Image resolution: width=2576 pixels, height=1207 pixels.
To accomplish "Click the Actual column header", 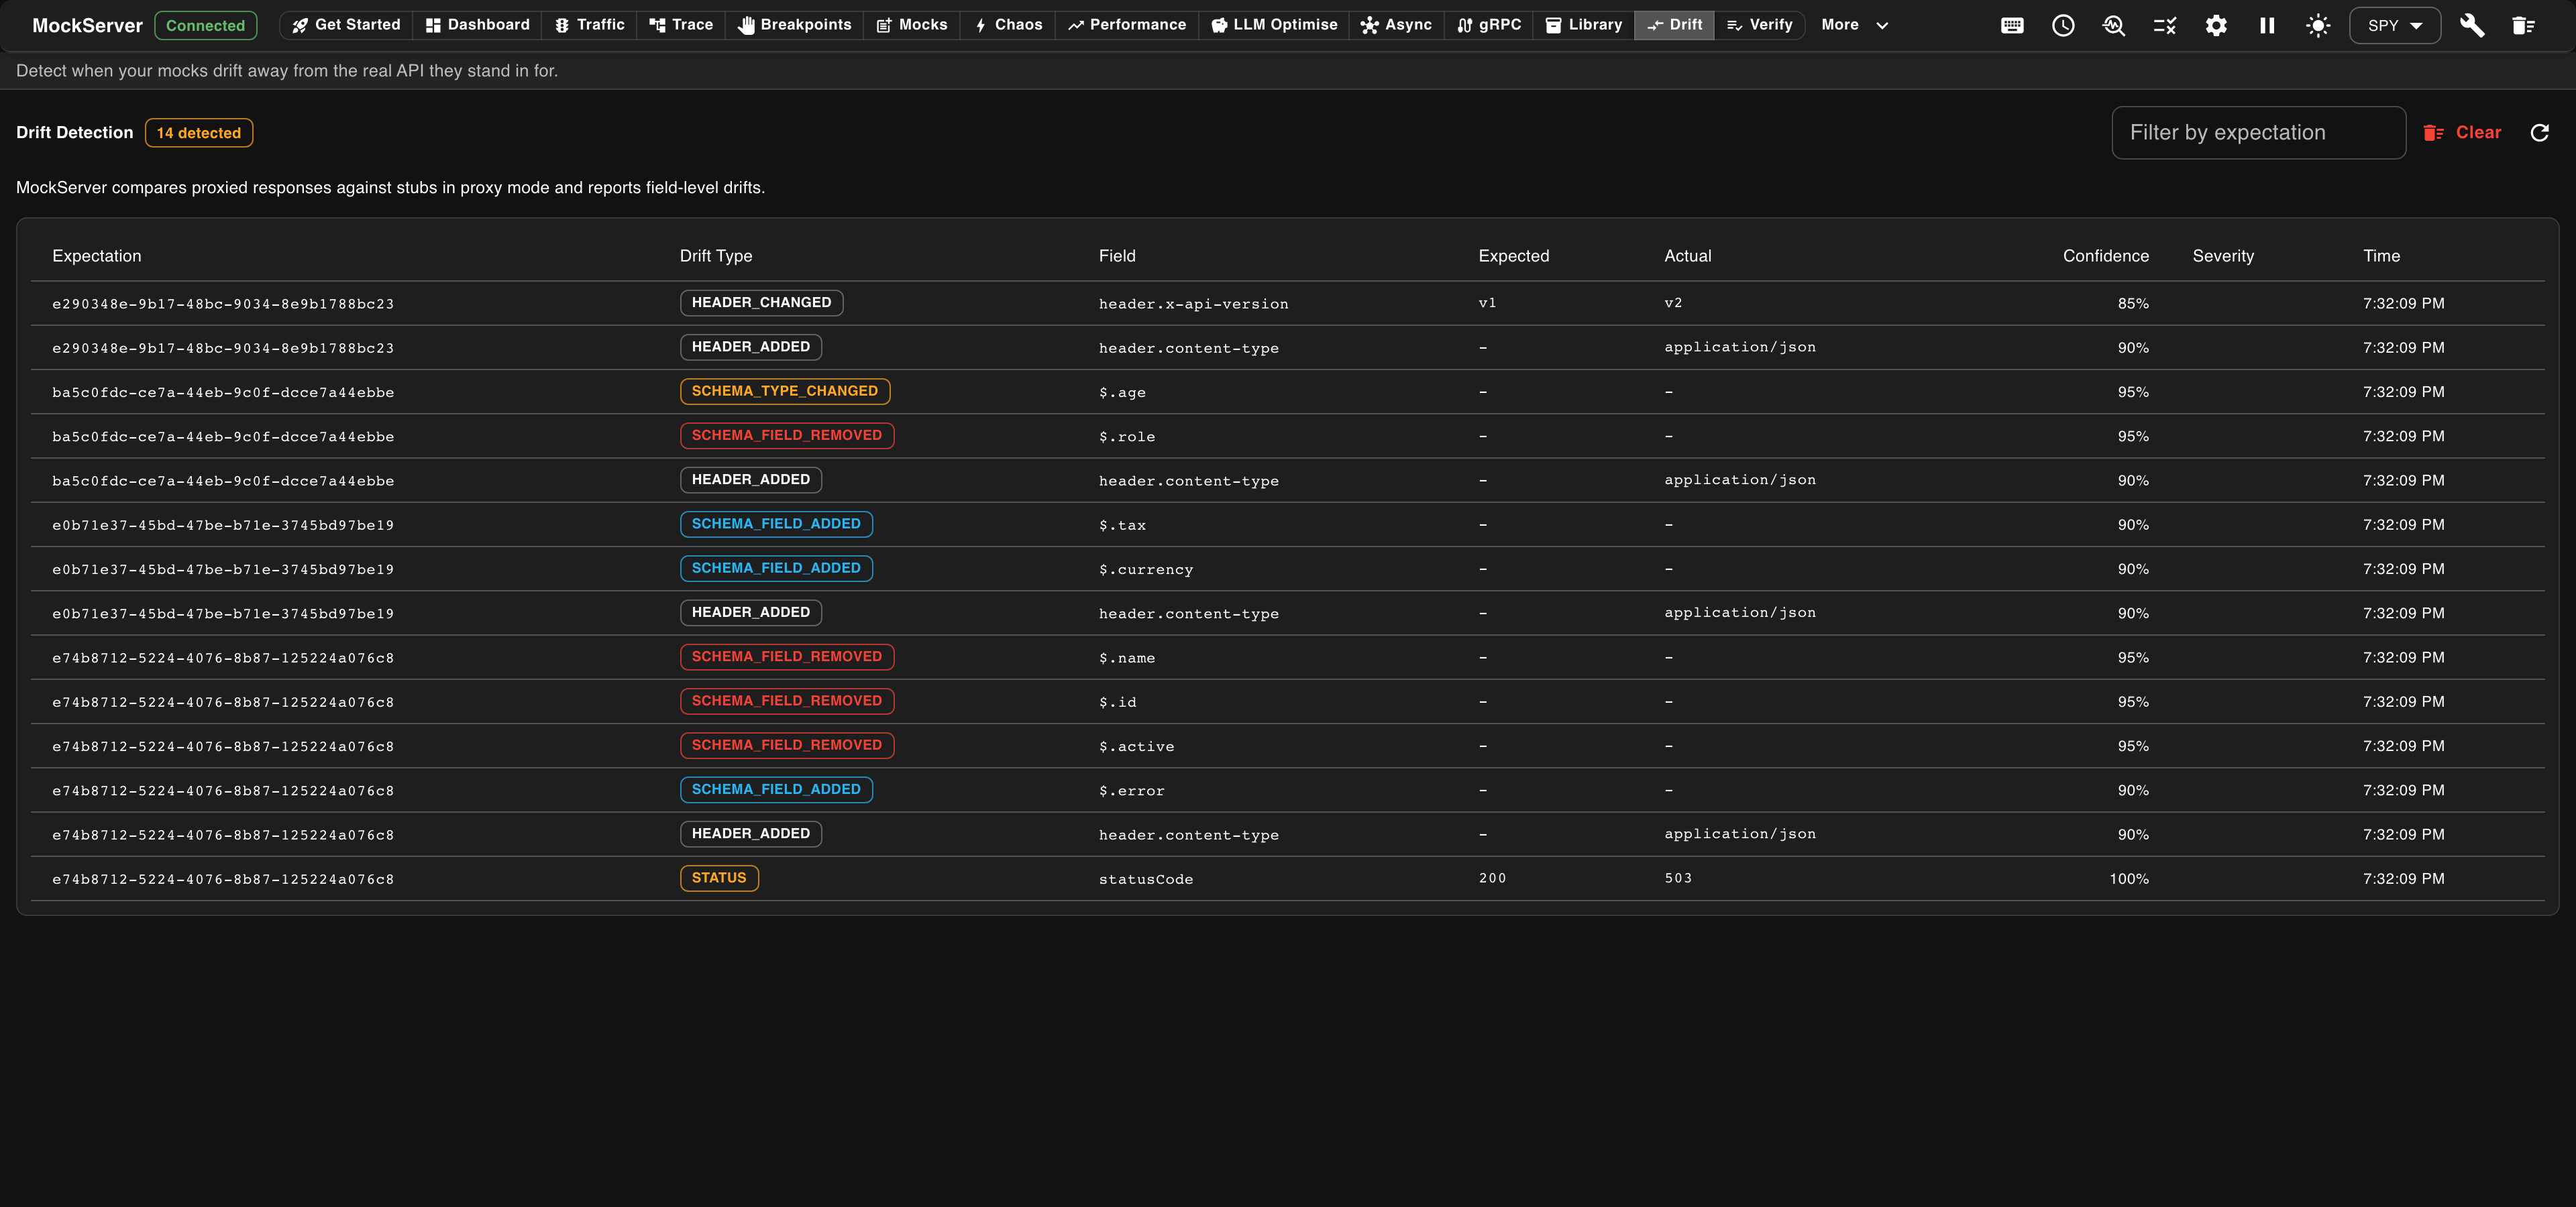I will 1688,255.
